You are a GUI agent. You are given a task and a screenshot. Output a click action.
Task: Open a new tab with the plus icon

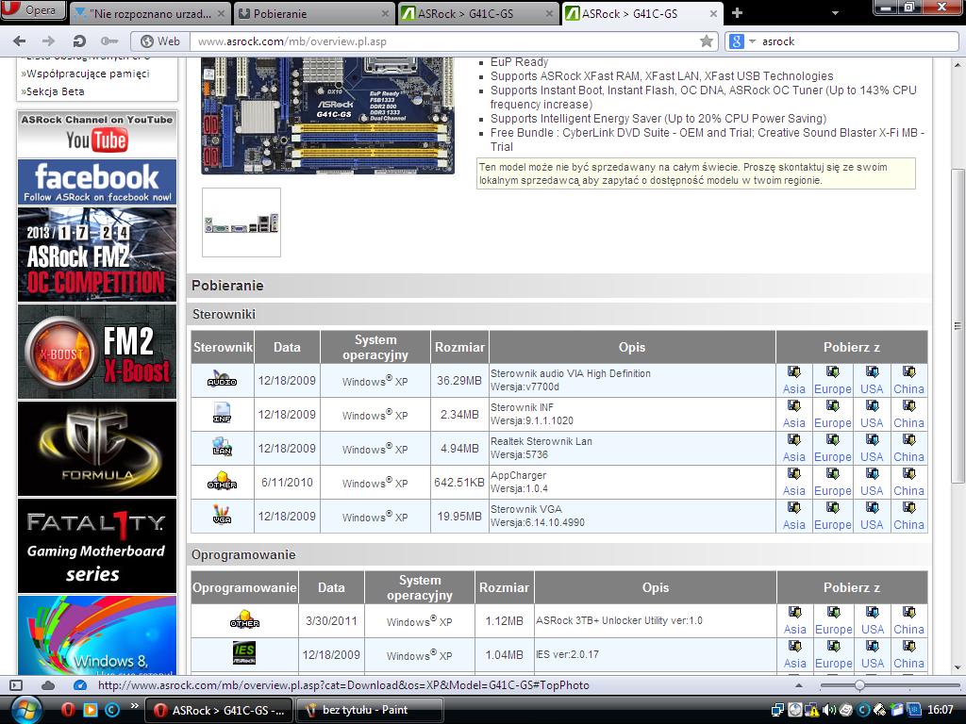[737, 12]
